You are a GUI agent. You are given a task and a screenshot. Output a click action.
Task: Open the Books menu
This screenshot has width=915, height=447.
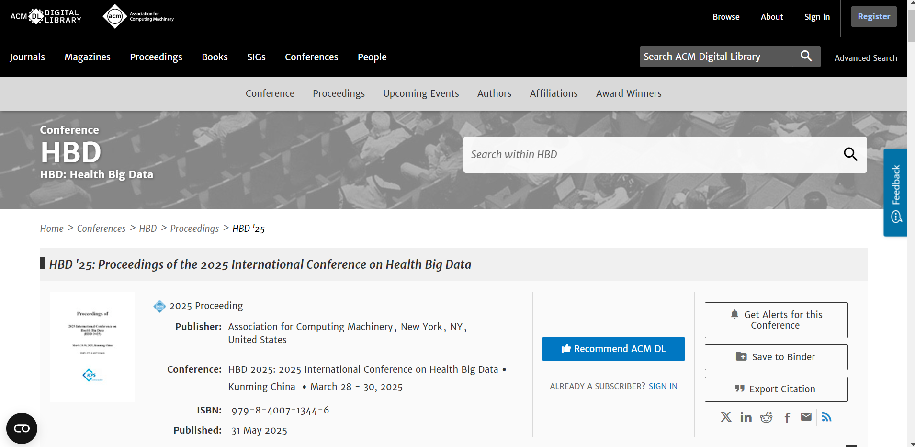215,57
